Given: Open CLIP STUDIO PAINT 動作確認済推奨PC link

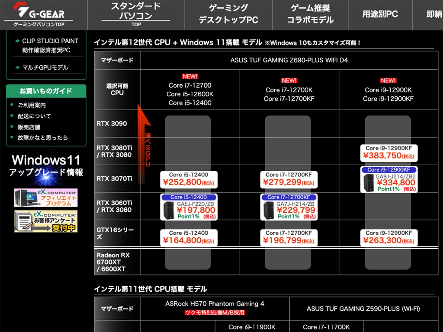Looking at the screenshot, I should coord(50,45).
